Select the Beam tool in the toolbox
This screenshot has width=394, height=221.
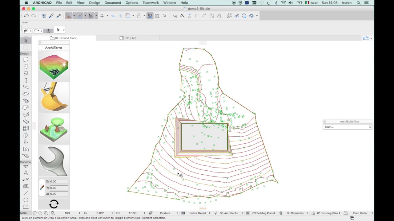(x=26, y=87)
